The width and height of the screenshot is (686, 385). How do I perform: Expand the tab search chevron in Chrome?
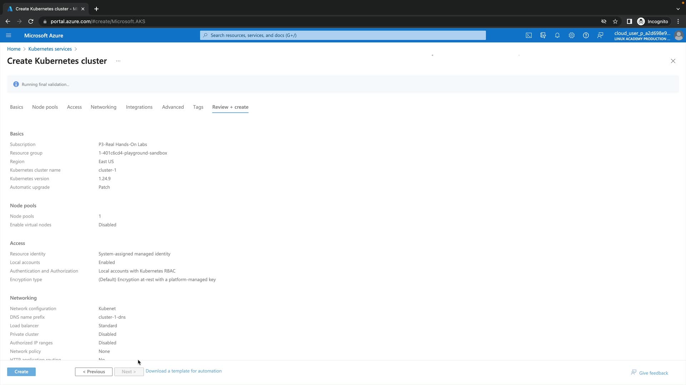click(678, 9)
